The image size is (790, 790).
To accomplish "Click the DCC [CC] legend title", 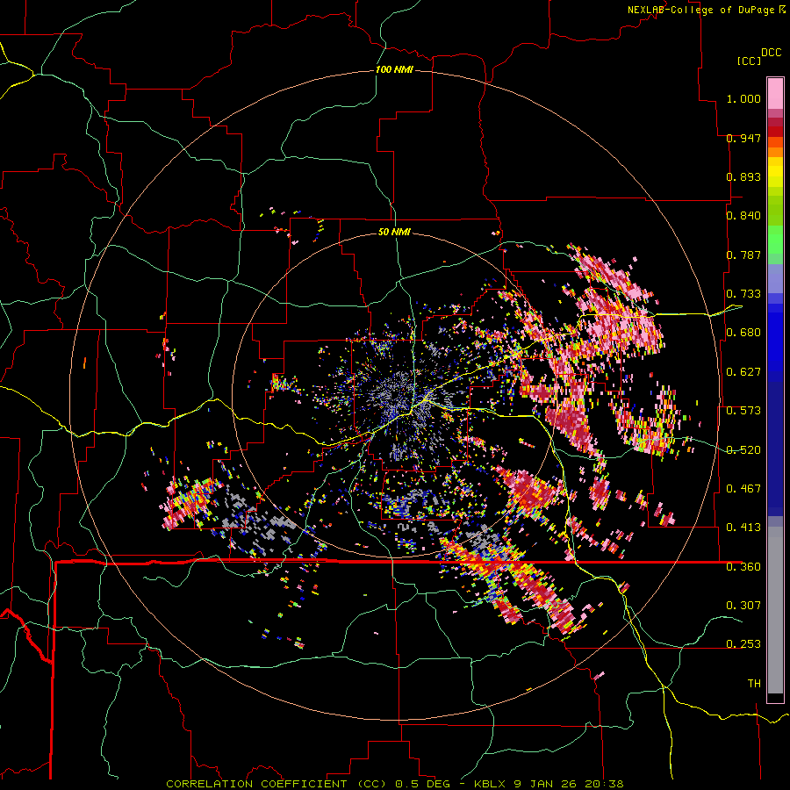I will (758, 56).
